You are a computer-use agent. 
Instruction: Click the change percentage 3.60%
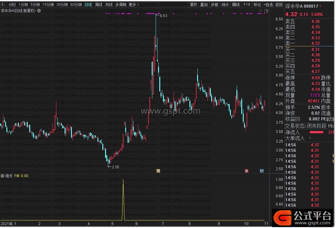tap(317, 14)
